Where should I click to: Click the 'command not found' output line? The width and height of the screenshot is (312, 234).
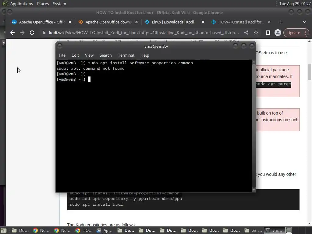click(x=90, y=69)
